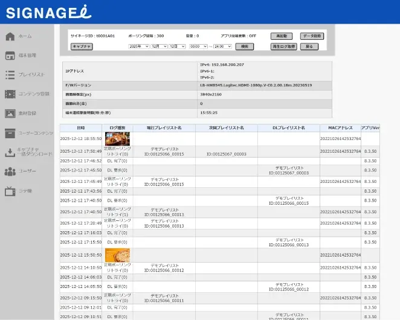The height and width of the screenshot is (320, 400).
Task: Open the プレイリスト list icon
Action: (x=10, y=75)
